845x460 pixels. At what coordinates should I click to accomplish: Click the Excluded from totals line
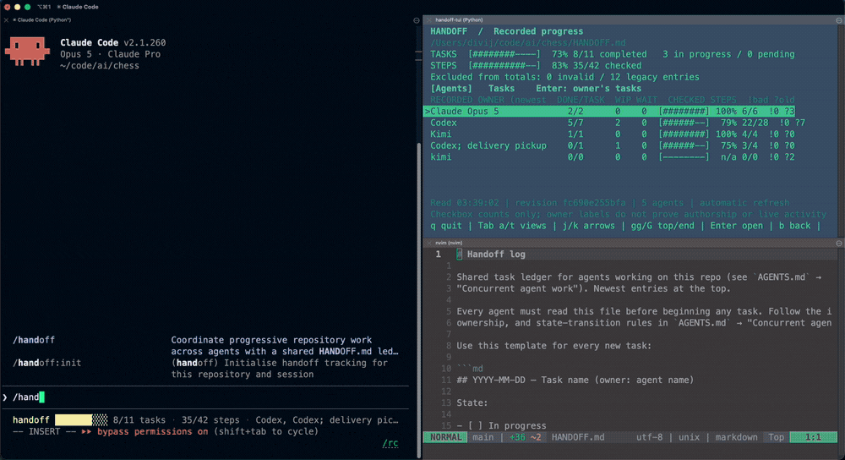click(x=564, y=77)
